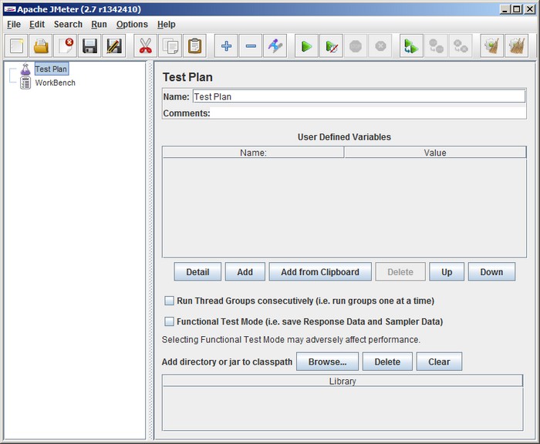Open the Search menu
Image resolution: width=540 pixels, height=444 pixels.
tap(68, 25)
